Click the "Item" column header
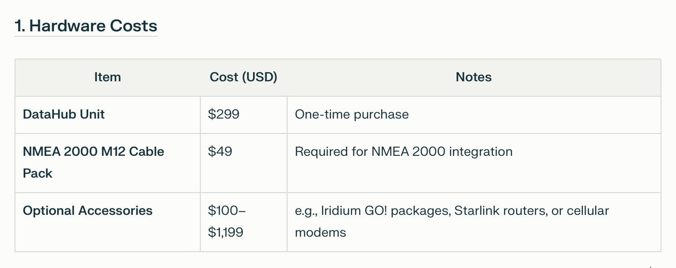Image resolution: width=676 pixels, height=268 pixels. [108, 77]
